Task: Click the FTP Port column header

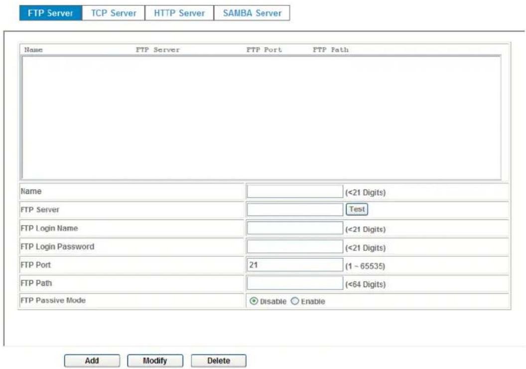Action: [264, 50]
